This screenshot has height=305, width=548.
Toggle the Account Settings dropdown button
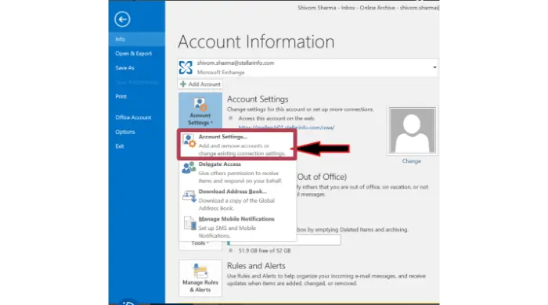[x=200, y=110]
